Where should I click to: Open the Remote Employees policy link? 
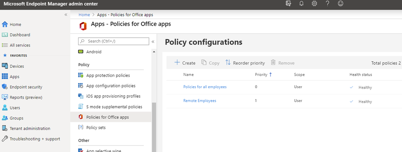(200, 101)
